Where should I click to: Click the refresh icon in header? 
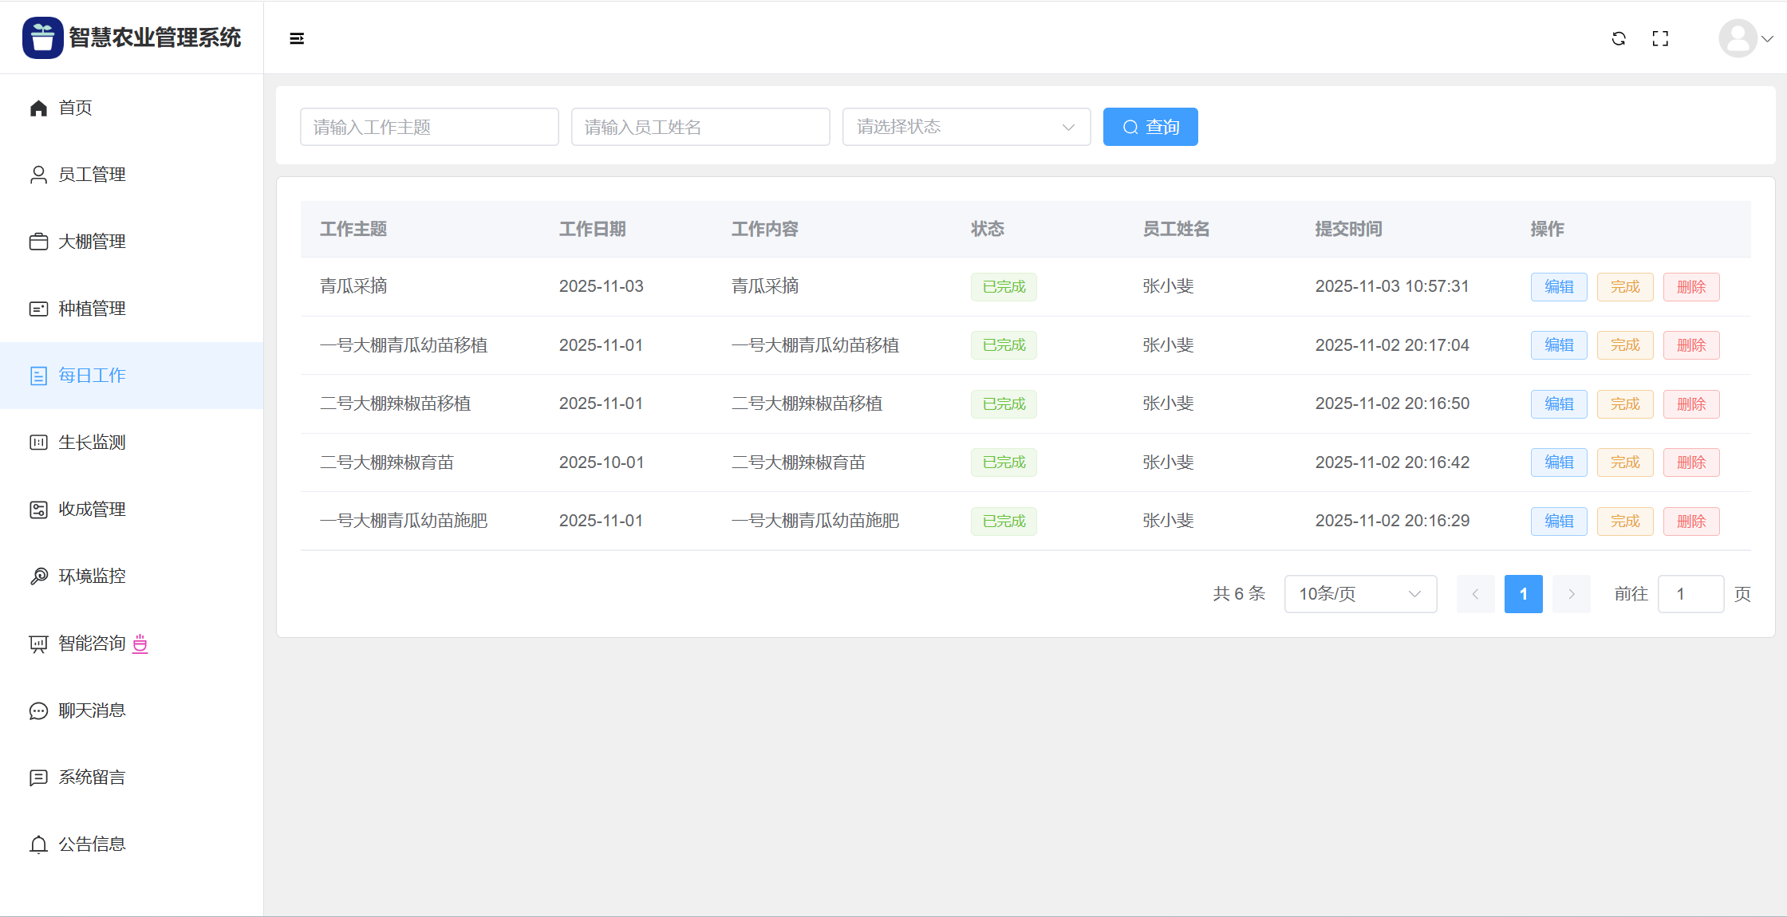[x=1619, y=38]
